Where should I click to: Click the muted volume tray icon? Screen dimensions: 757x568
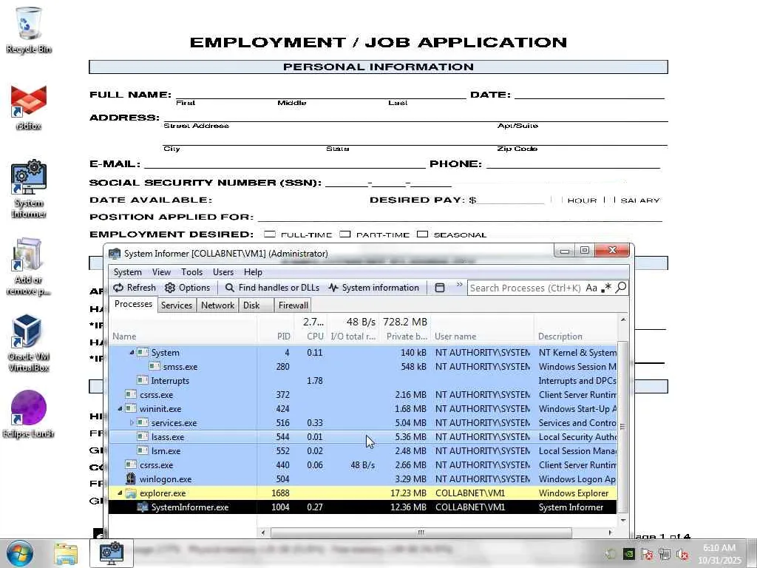tap(682, 555)
